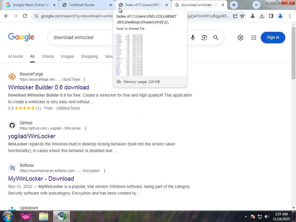Close the Index of C:\Users tab
Image resolution: width=296 pixels, height=222 pixels.
pyautogui.click(x=167, y=5)
